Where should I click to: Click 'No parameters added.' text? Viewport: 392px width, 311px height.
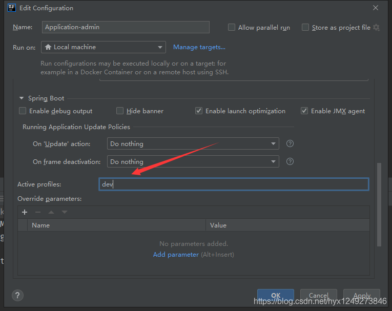[194, 243]
